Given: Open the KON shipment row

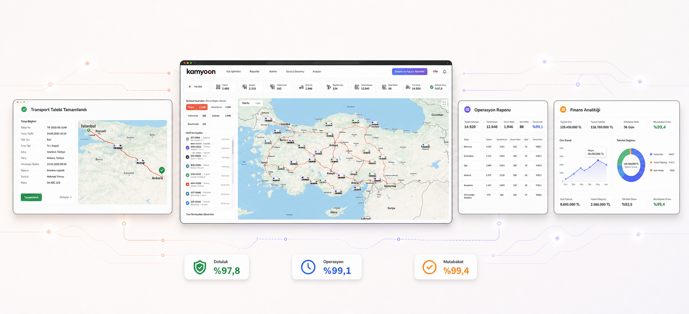Looking at the screenshot, I should (208, 175).
